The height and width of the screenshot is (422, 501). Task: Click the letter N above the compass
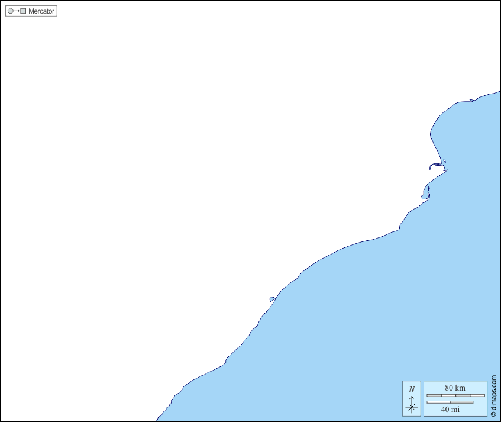412,389
